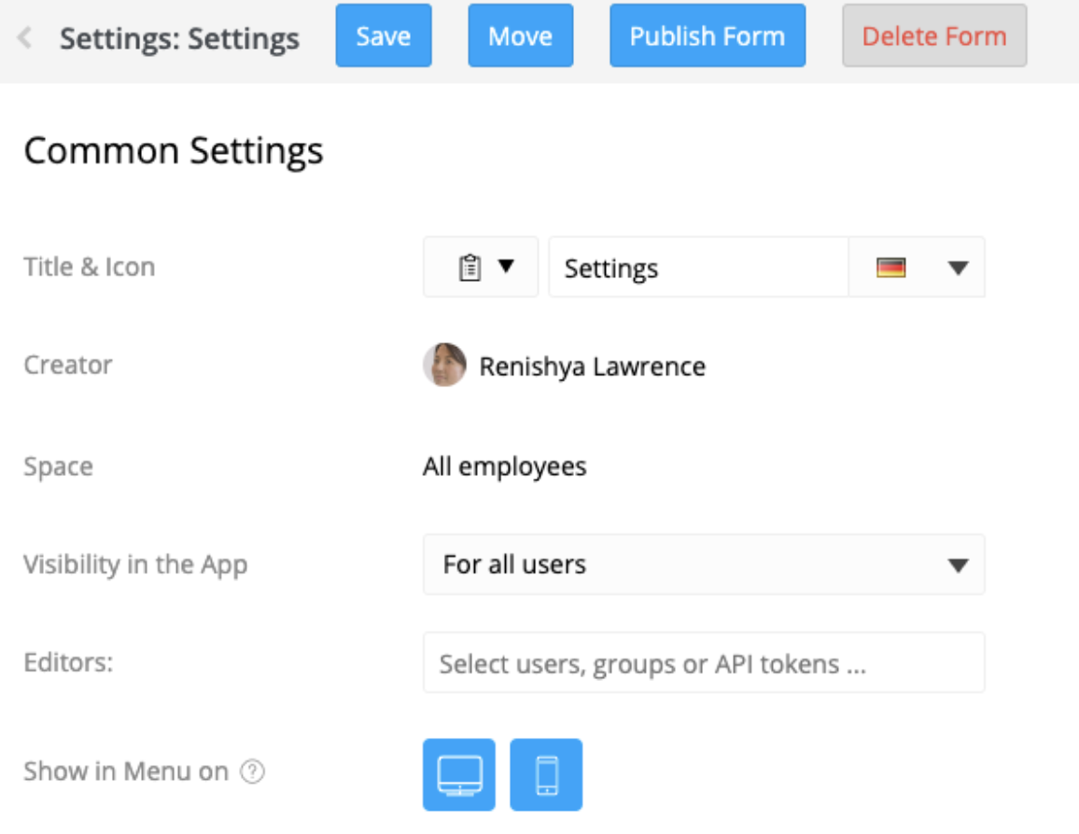Delete the form
The image size is (1079, 834).
pos(933,35)
